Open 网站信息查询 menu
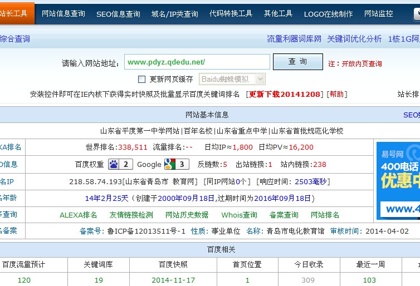This screenshot has width=420, height=286. (x=63, y=14)
